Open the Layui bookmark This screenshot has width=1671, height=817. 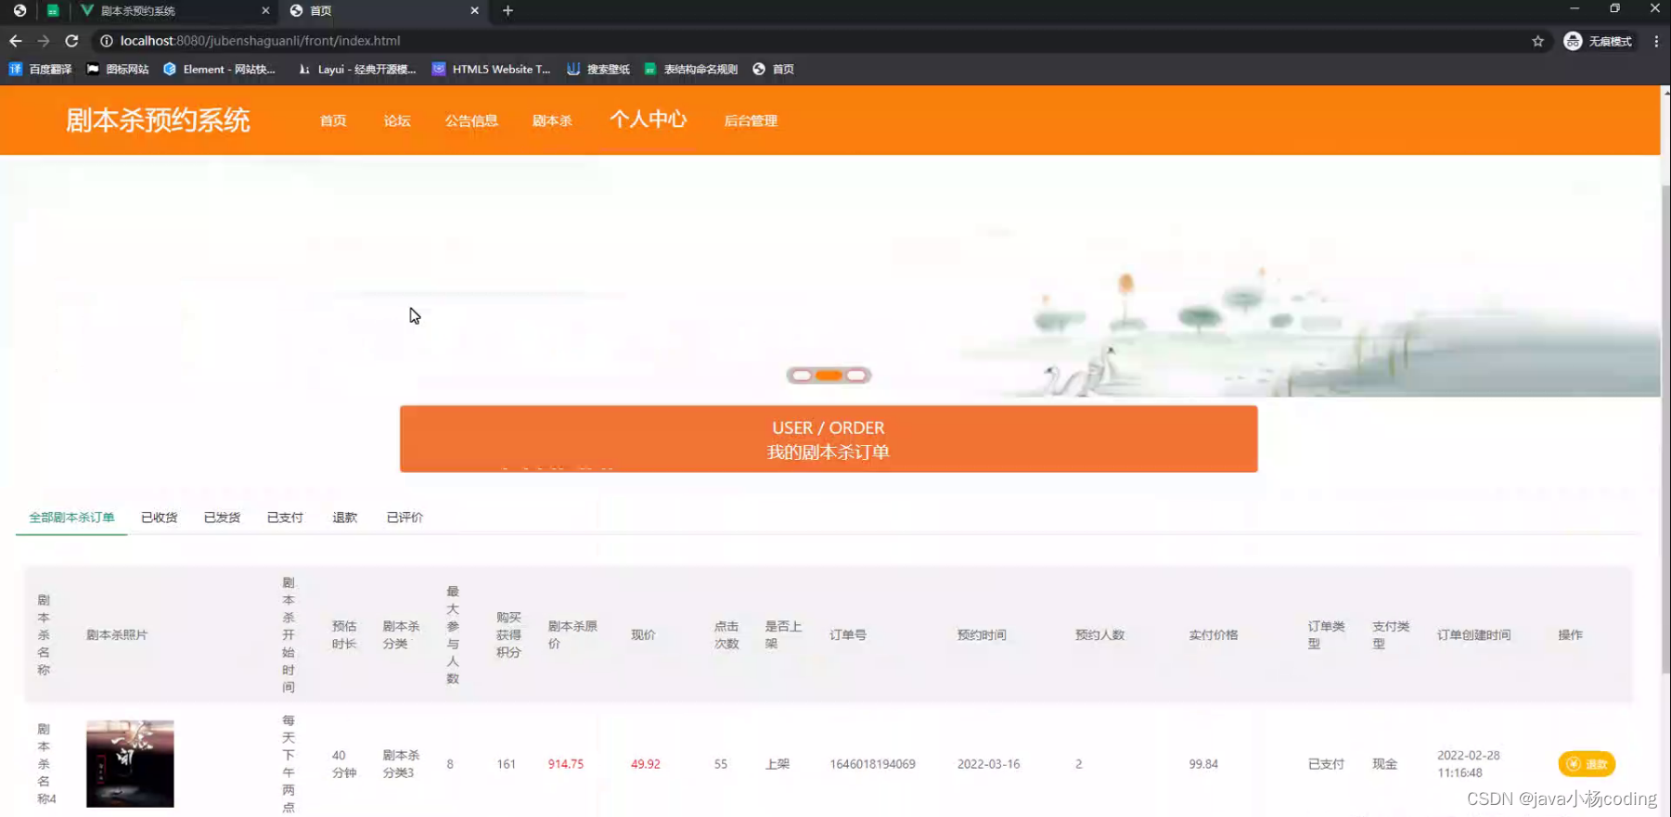356,69
